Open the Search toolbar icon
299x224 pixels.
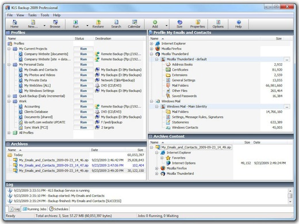pos(116,24)
